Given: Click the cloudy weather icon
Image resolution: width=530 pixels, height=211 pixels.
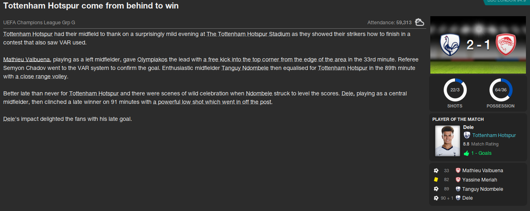Looking at the screenshot, I should [419, 22].
